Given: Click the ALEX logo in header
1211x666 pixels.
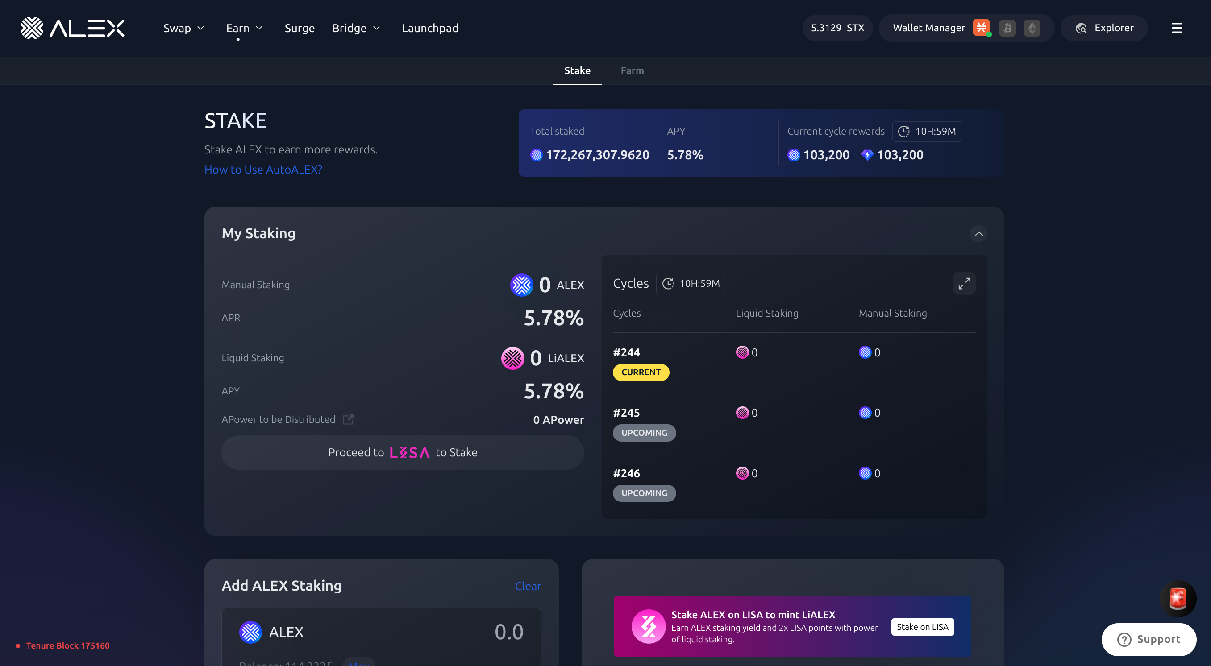Looking at the screenshot, I should (72, 28).
